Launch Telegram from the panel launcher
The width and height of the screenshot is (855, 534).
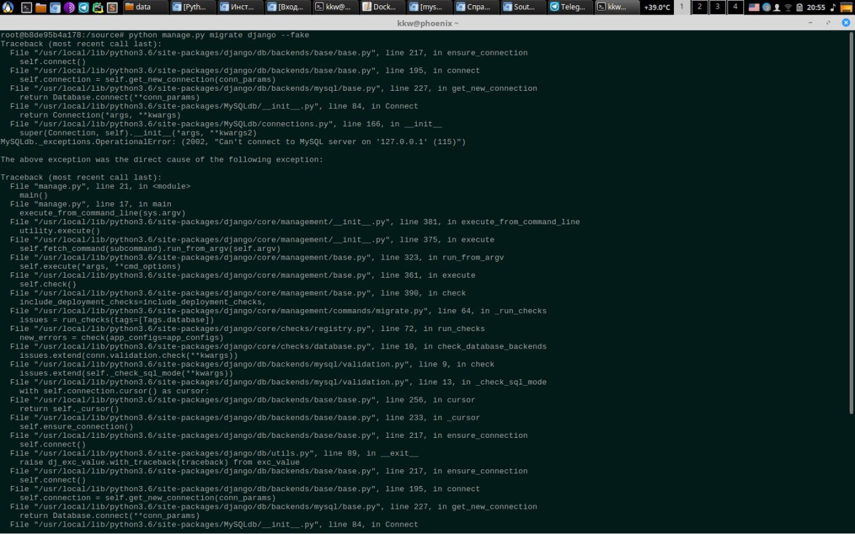pos(83,7)
